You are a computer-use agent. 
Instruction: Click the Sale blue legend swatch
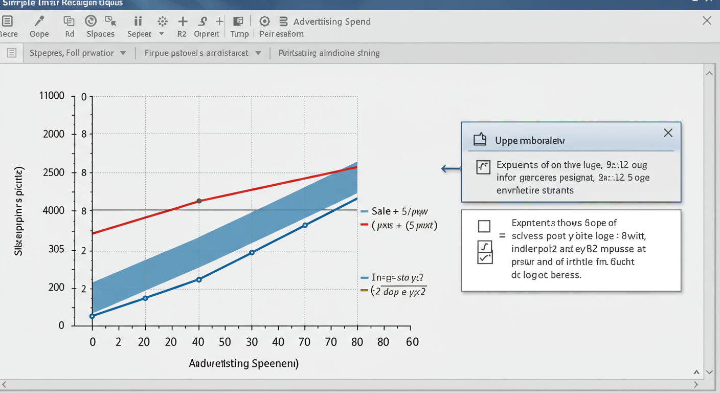pyautogui.click(x=364, y=211)
